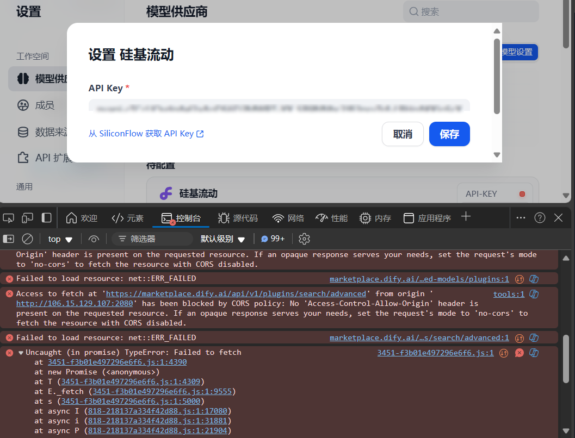Open the 从 SiliconFlow 获取 API Key link
Image resolution: width=575 pixels, height=438 pixels.
tap(146, 134)
